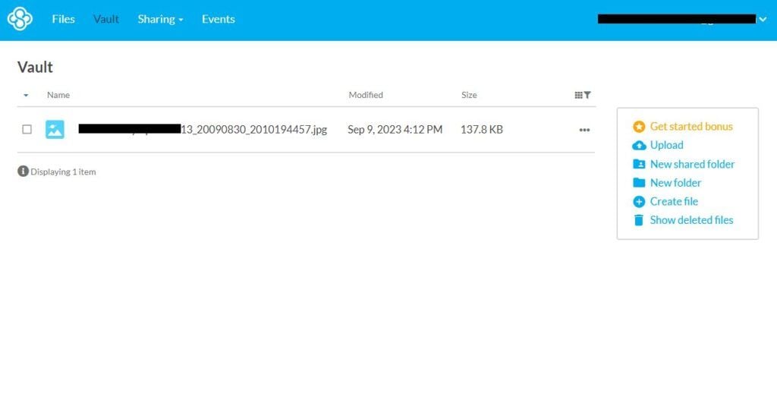Switch to grid view icon
This screenshot has height=403, width=777.
click(578, 95)
